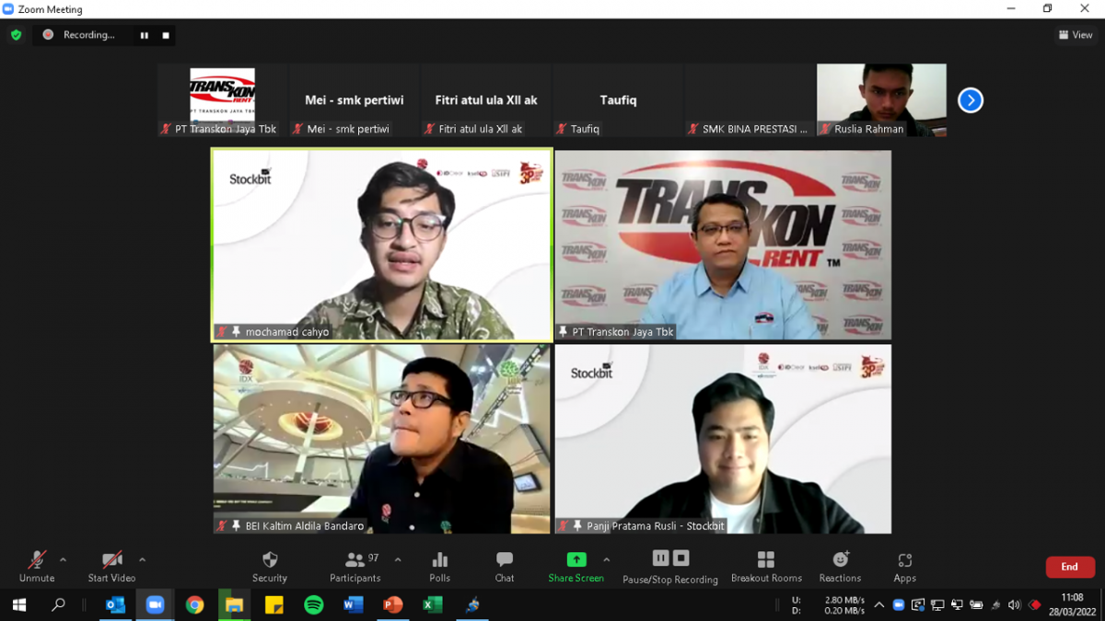Show next participants in gallery strip
This screenshot has width=1105, height=621.
tap(971, 100)
